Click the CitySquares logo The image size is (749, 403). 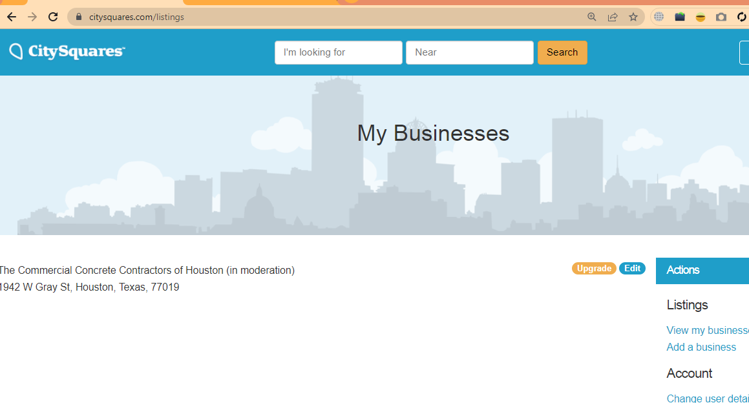(67, 52)
